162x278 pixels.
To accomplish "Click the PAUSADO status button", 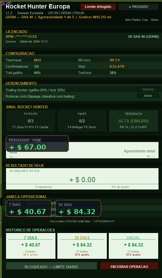I will (138, 7).
